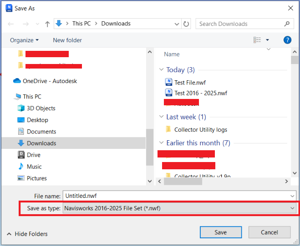Screen dimensions: 300x246
Task: Click the Cancel button
Action: 269,232
